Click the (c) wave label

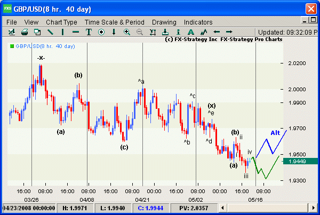pyautogui.click(x=124, y=147)
